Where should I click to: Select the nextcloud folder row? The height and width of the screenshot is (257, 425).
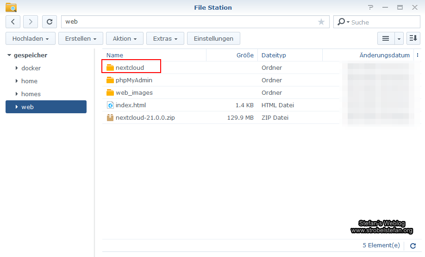coord(130,67)
